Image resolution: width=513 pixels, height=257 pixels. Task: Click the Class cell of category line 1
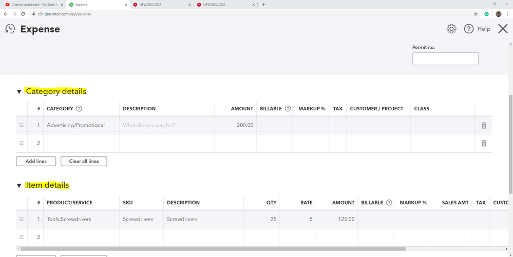pos(443,125)
